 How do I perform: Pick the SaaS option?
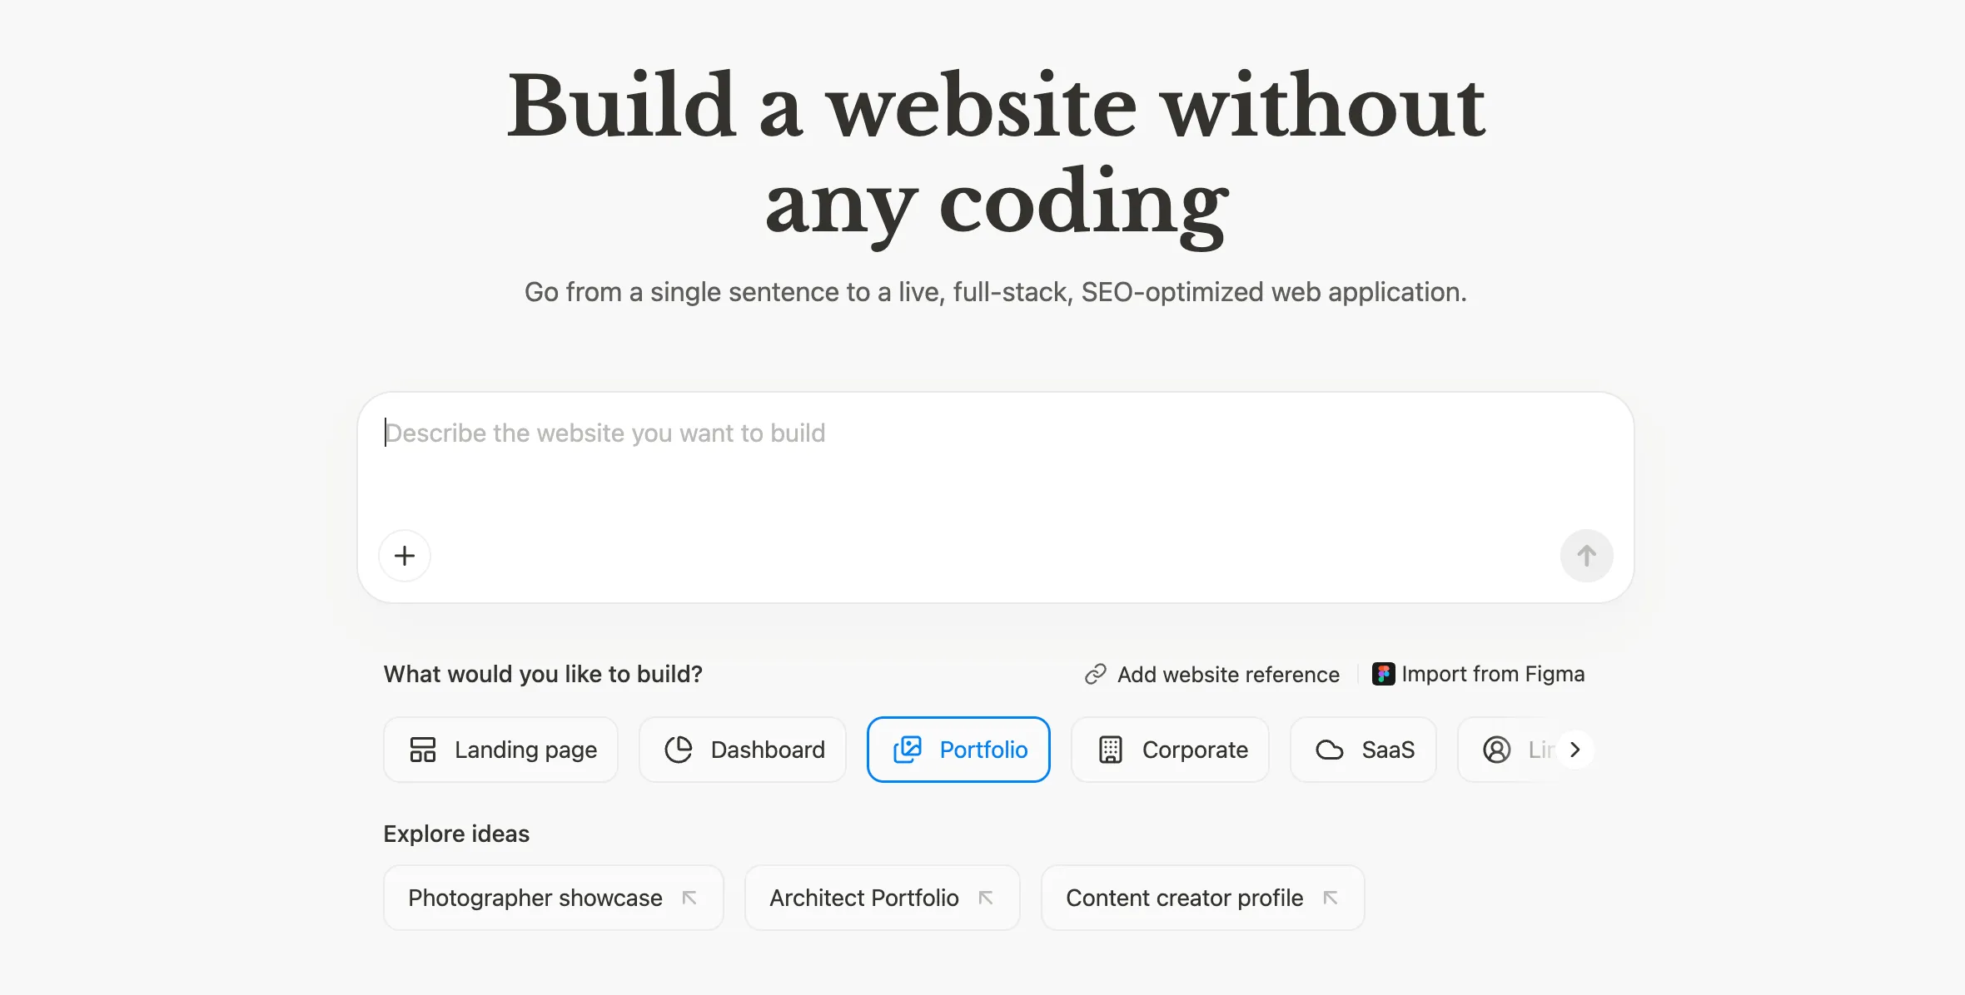1363,750
